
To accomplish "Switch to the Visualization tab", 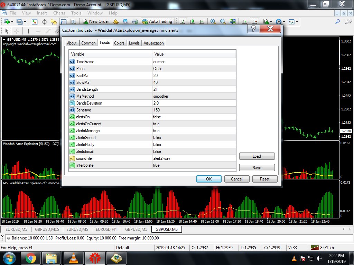I will 153,43.
